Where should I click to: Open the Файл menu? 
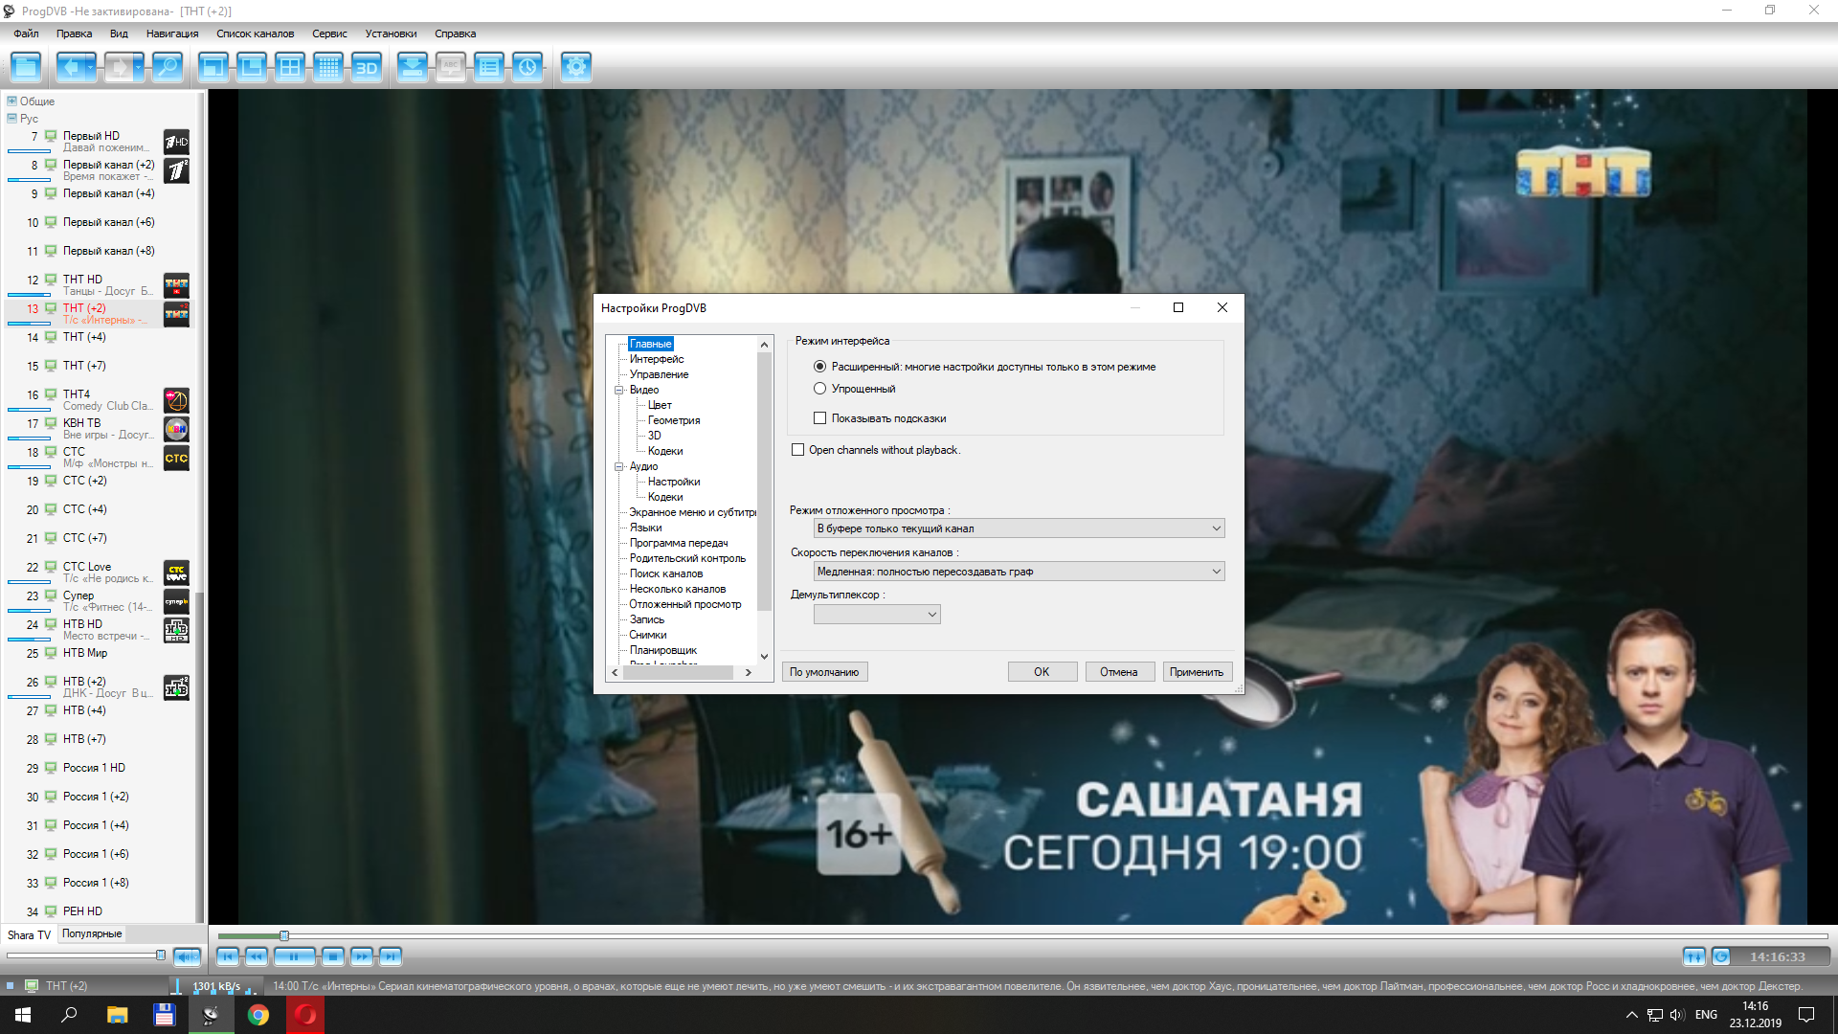click(26, 34)
